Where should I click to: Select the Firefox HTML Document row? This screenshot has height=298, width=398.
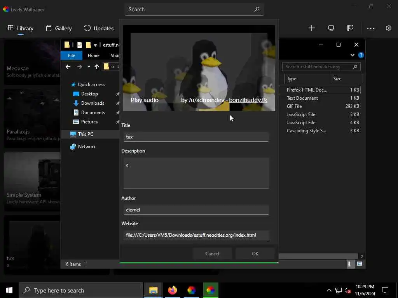320,90
